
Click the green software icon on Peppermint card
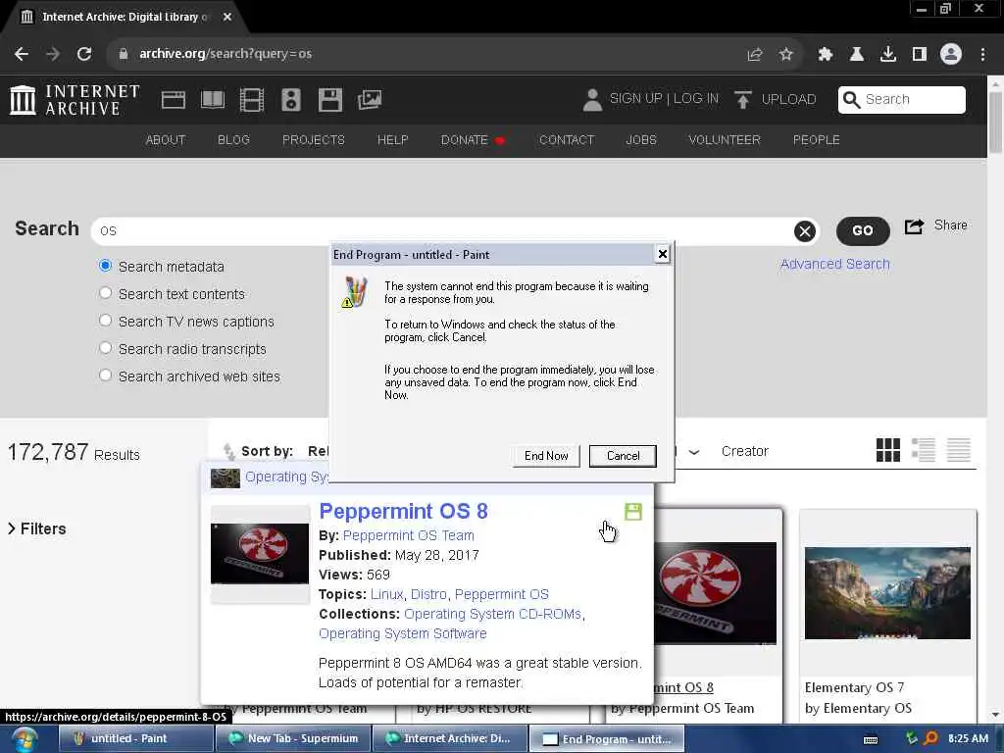point(633,512)
